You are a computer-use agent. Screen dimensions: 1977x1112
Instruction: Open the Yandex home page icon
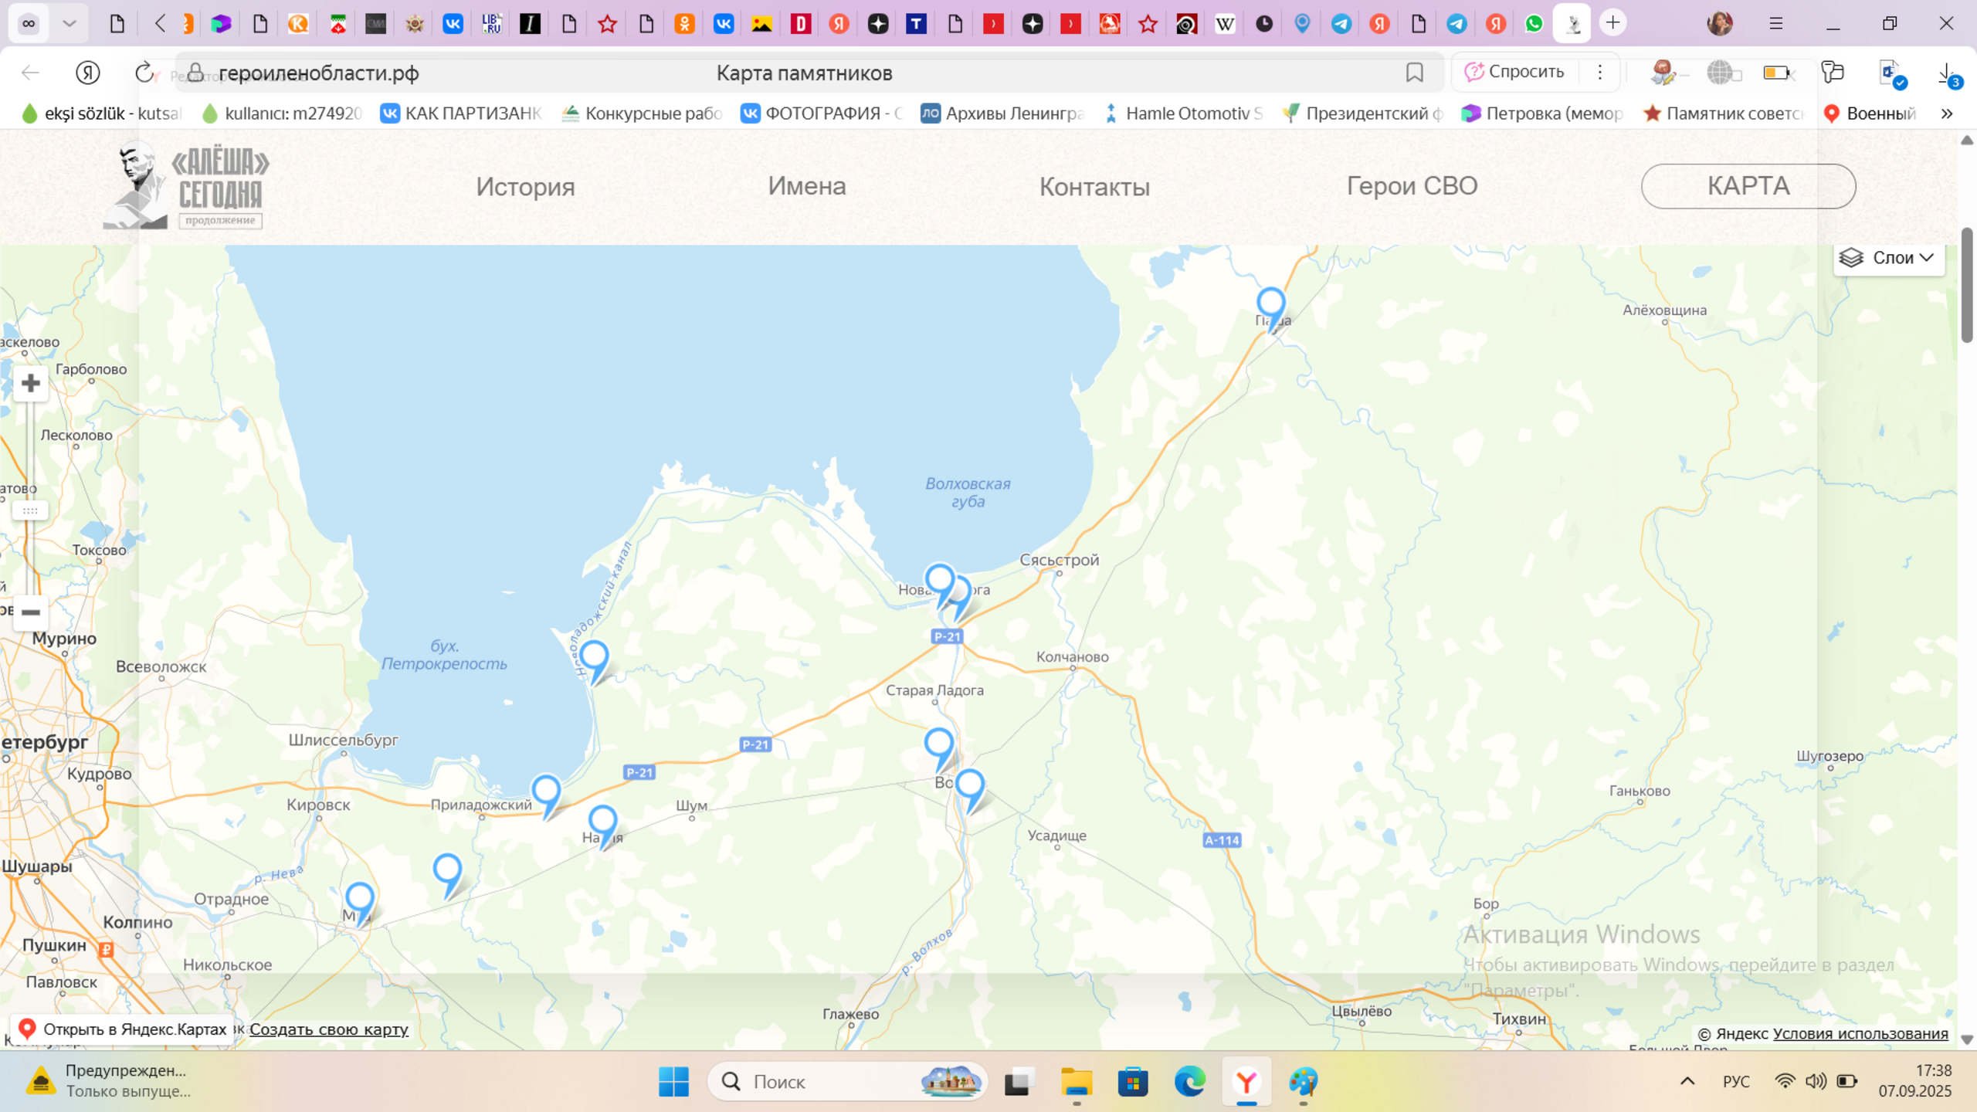tap(88, 73)
